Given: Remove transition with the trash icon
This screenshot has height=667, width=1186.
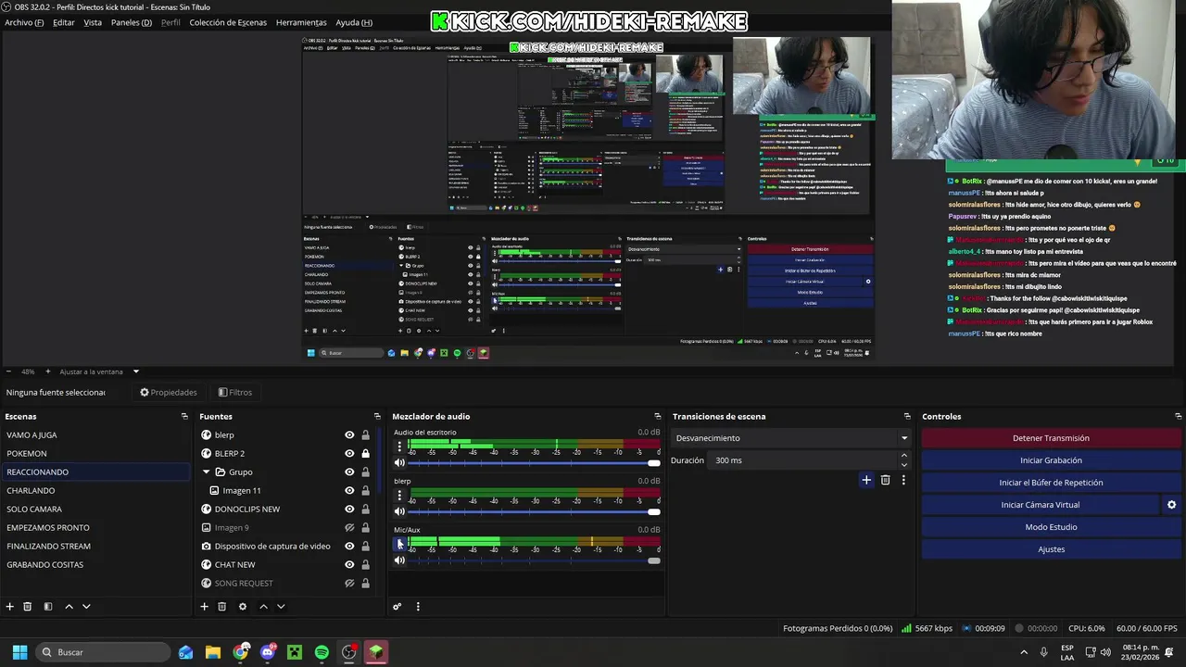Looking at the screenshot, I should [x=886, y=480].
